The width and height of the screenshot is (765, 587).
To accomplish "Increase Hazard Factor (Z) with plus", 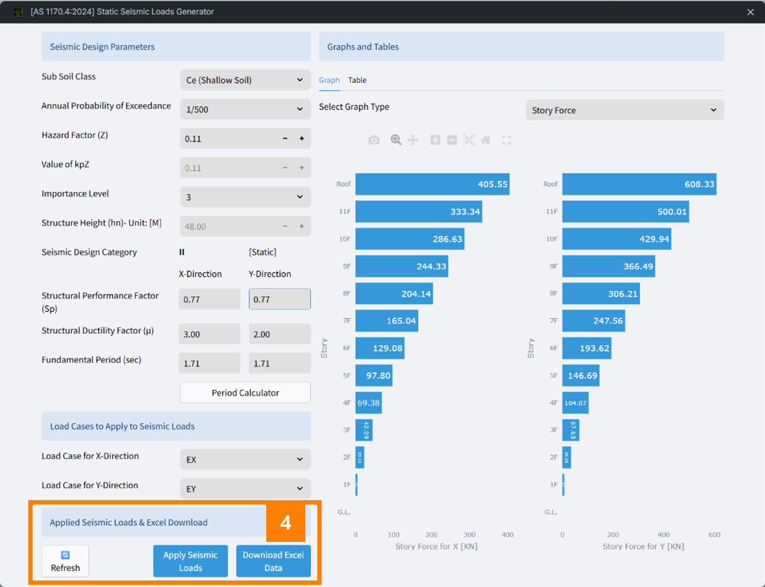I will tap(302, 138).
